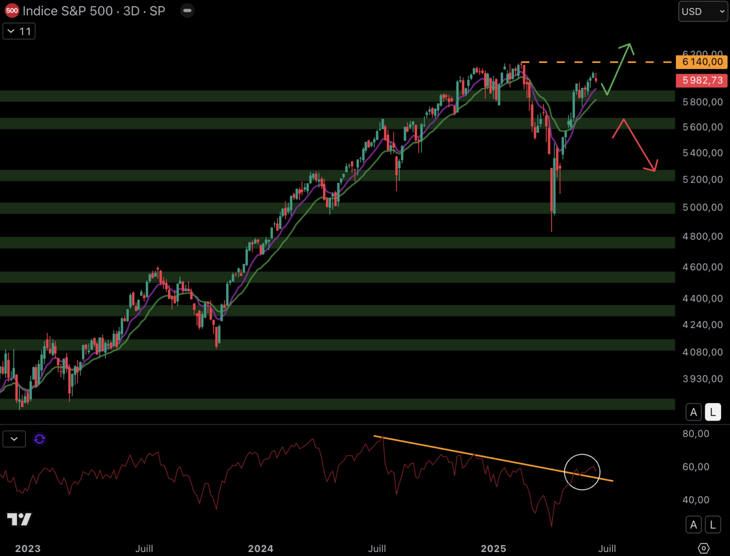Click the TradingView logo in indicator pane

19,519
